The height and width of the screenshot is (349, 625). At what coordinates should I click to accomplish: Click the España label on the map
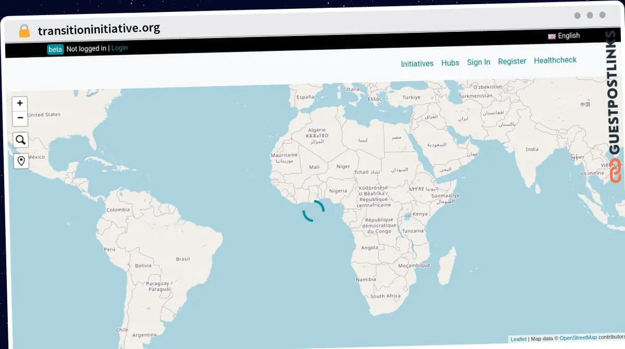(305, 97)
